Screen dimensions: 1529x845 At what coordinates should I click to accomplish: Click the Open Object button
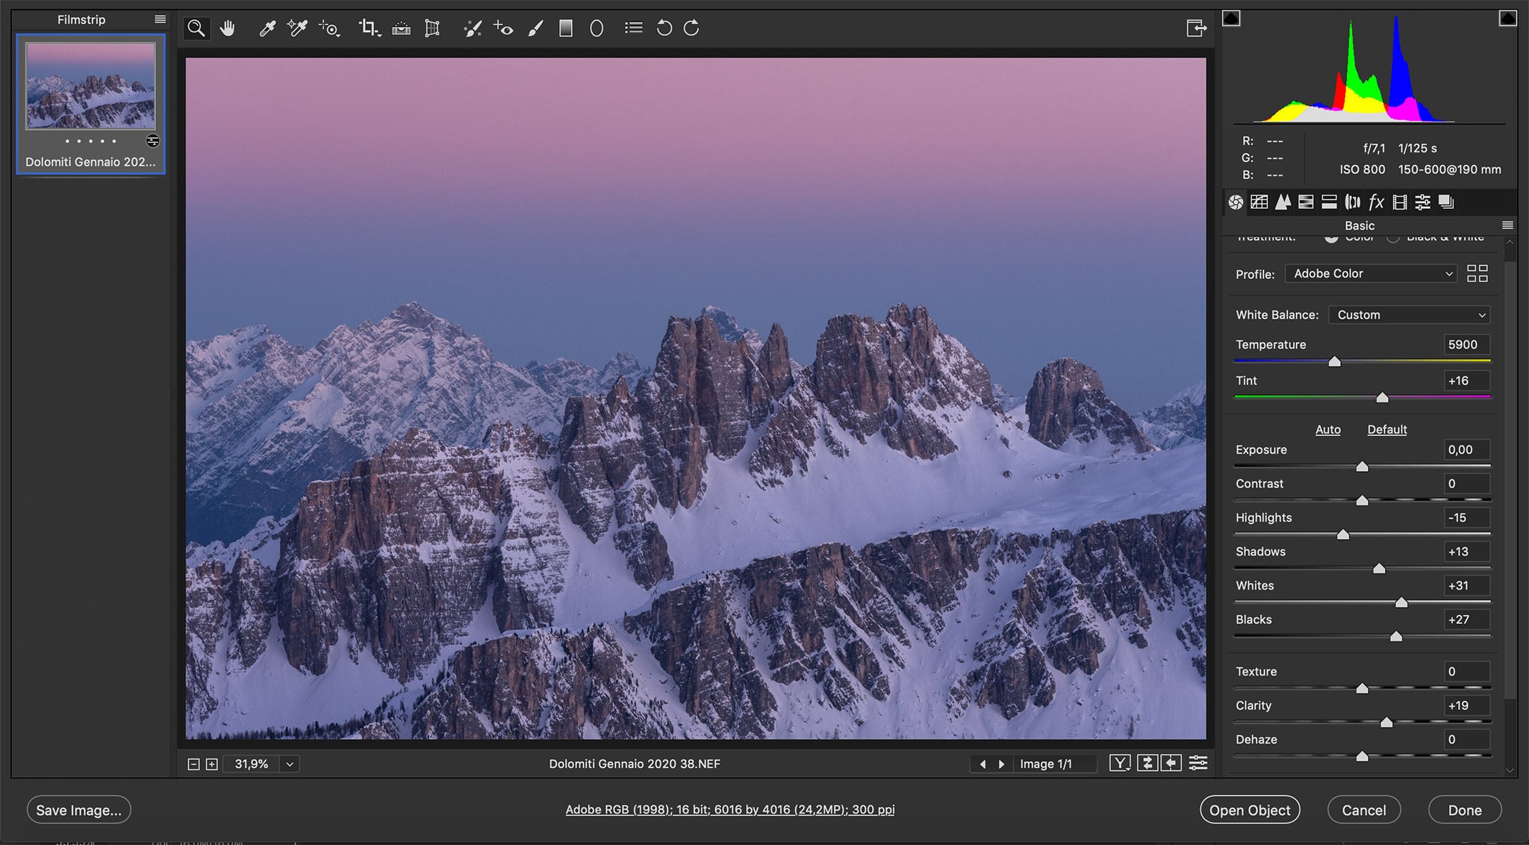[x=1250, y=809]
